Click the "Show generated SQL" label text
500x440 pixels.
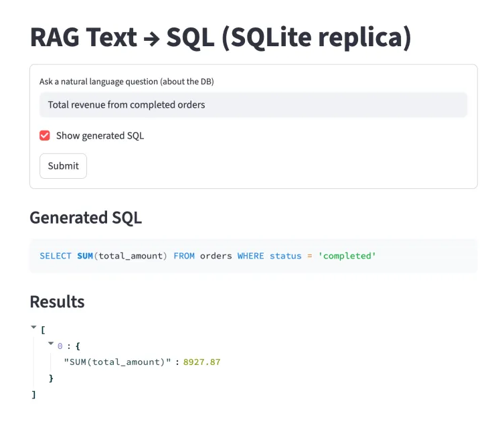[100, 135]
